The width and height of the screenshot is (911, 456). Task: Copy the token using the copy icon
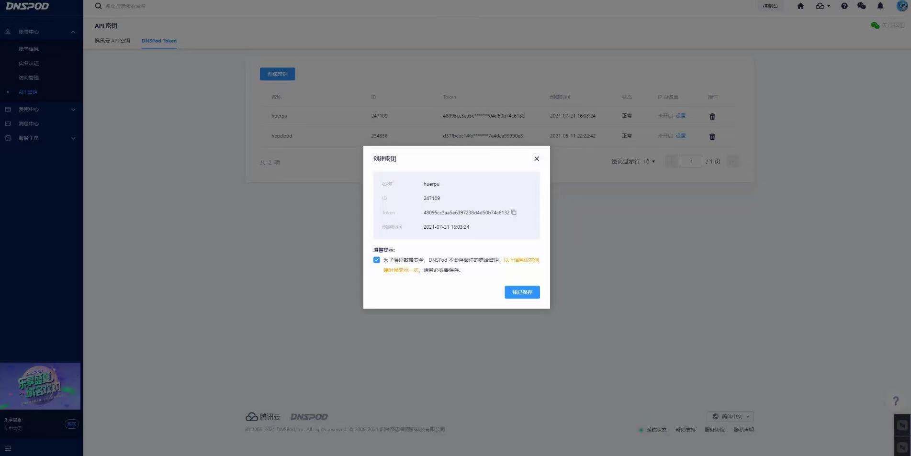[514, 212]
